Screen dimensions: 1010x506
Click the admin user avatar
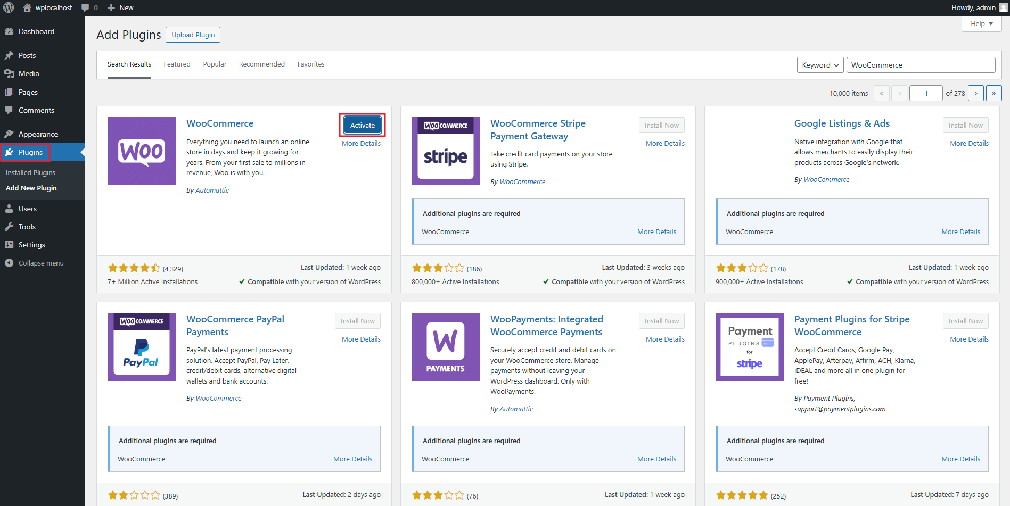(x=1003, y=7)
